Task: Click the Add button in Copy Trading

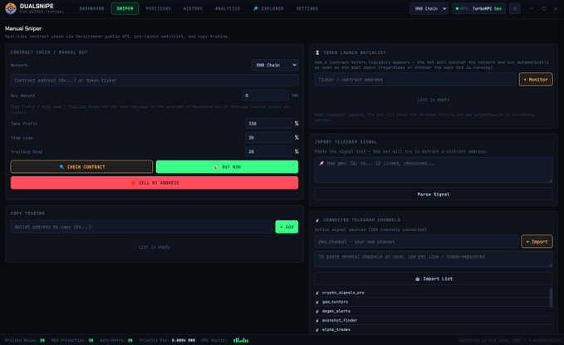Action: [x=287, y=227]
